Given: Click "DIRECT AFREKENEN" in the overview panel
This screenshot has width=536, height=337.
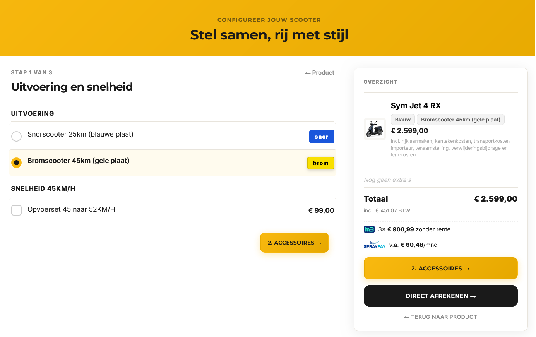Looking at the screenshot, I should click(440, 296).
